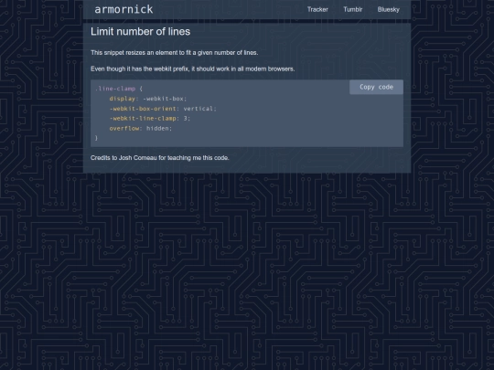The height and width of the screenshot is (370, 494).
Task: Click the '.line-clamp {' code line
Action: pos(118,89)
